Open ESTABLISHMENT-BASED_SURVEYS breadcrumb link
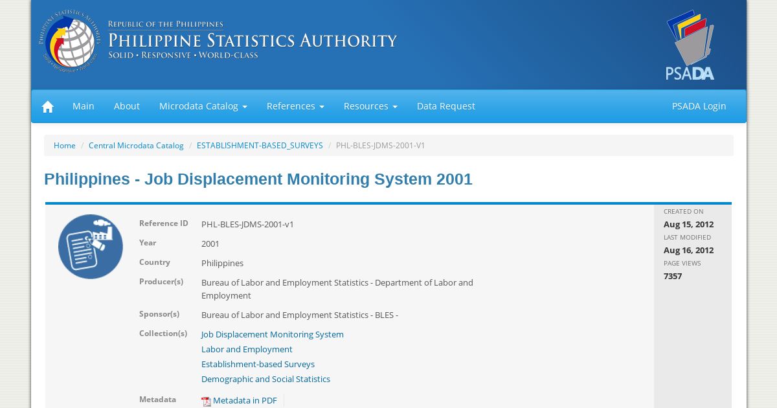777x408 pixels. [260, 146]
